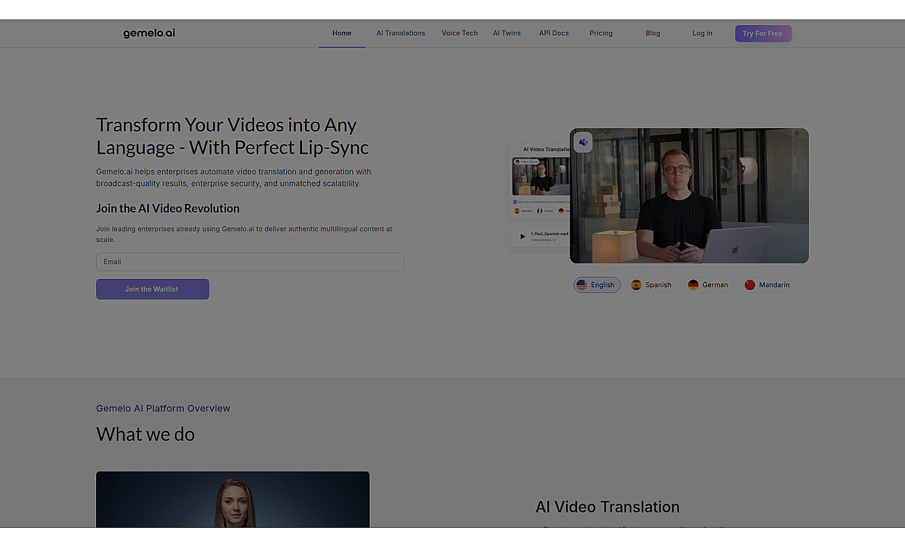Image resolution: width=905 pixels, height=548 pixels.
Task: Click Gemelo AI Platform Overview text
Action: tap(163, 408)
